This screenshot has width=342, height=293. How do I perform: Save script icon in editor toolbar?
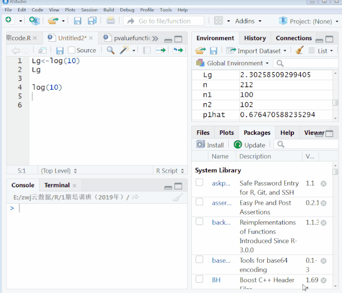tap(60, 51)
